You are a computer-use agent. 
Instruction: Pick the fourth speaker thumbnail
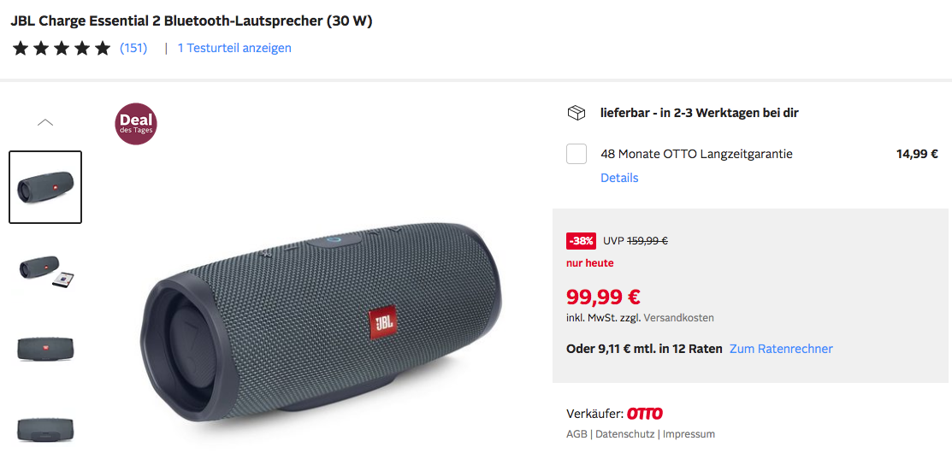[x=45, y=426]
